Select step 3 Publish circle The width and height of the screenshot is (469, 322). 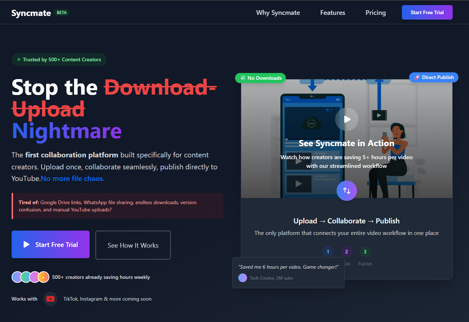tap(365, 252)
